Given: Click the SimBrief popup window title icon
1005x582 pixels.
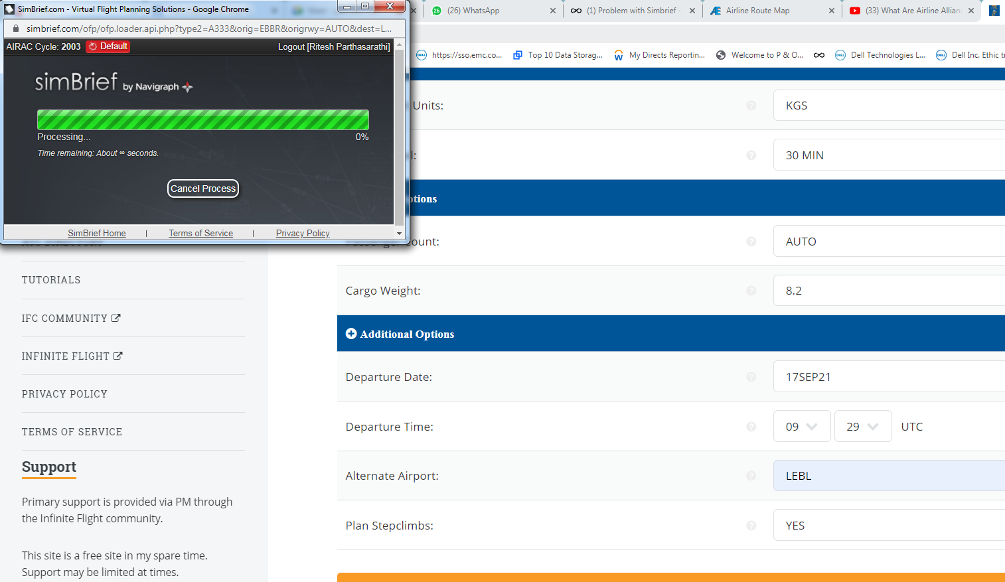Looking at the screenshot, I should tap(9, 9).
